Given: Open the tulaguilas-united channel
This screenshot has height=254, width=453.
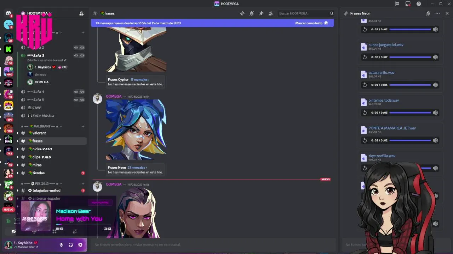Looking at the screenshot, I should [x=53, y=190].
